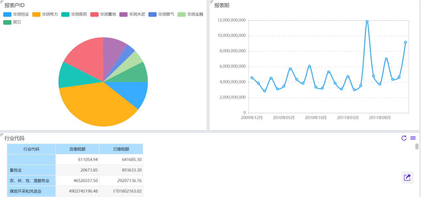The image size is (421, 197).
Task: Click the 报表户ID panel title
Action: [14, 5]
